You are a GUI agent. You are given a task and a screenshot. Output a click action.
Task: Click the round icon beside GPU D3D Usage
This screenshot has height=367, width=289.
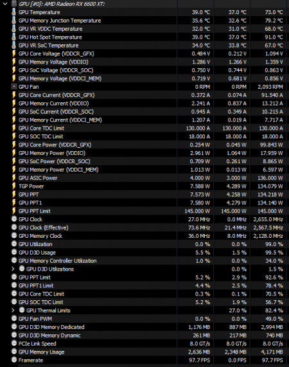coord(14,252)
